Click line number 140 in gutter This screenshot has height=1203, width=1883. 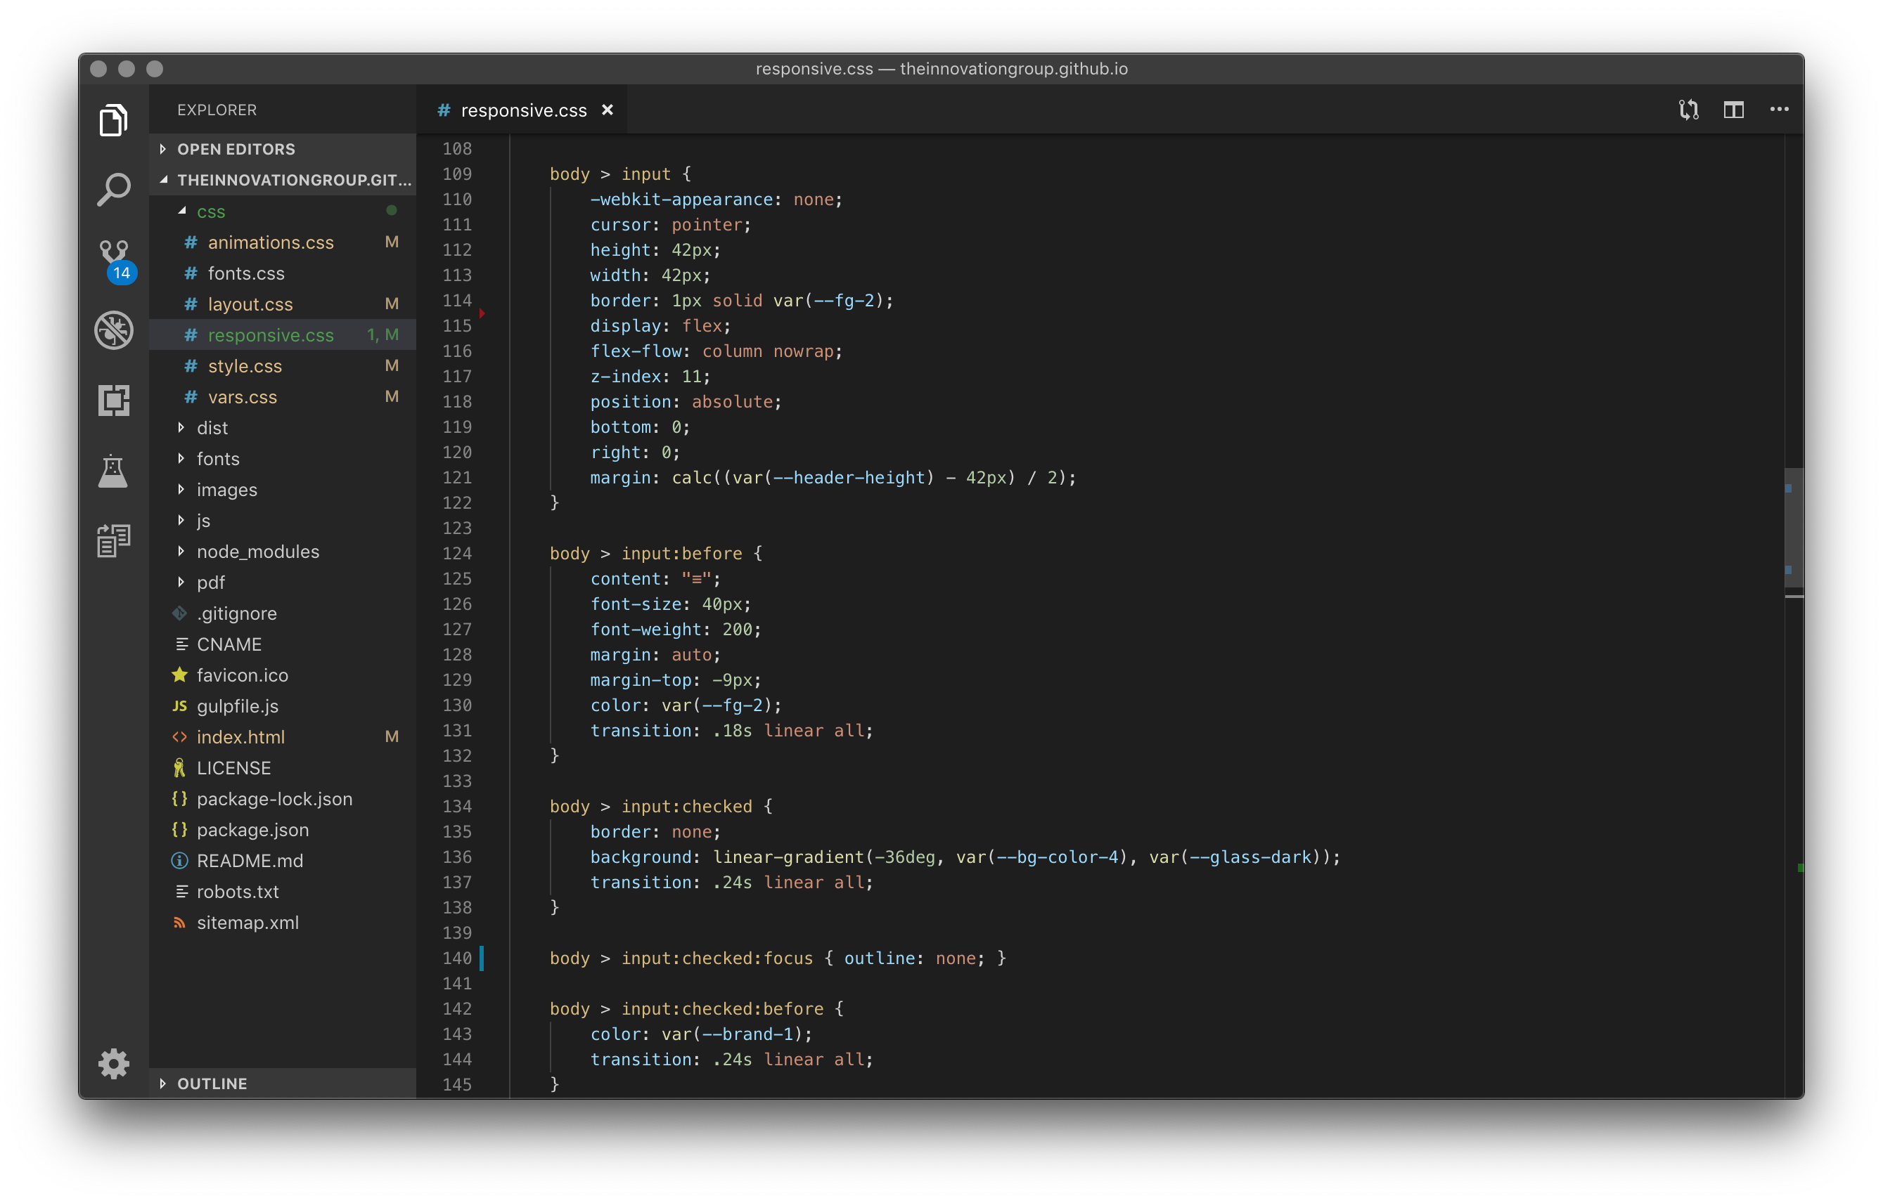click(x=456, y=958)
